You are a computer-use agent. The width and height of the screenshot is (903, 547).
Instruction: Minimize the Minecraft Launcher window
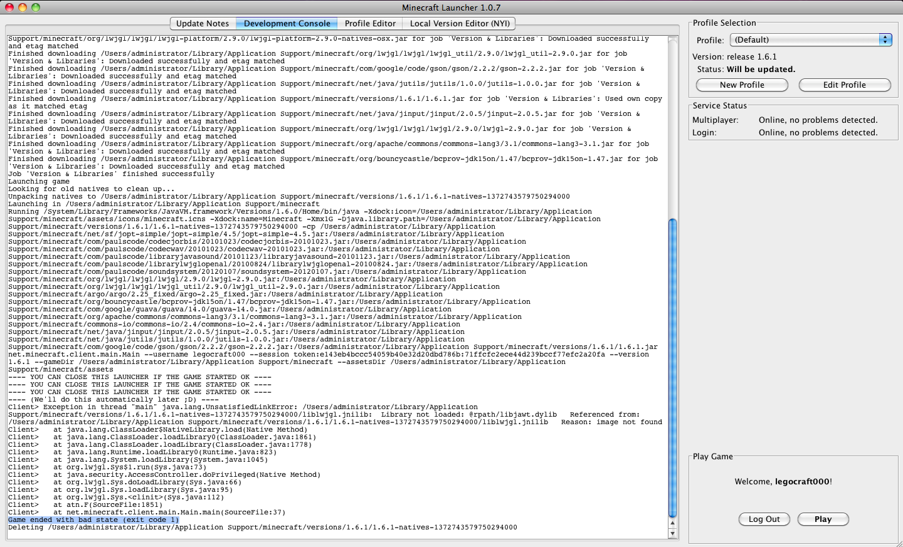point(23,8)
